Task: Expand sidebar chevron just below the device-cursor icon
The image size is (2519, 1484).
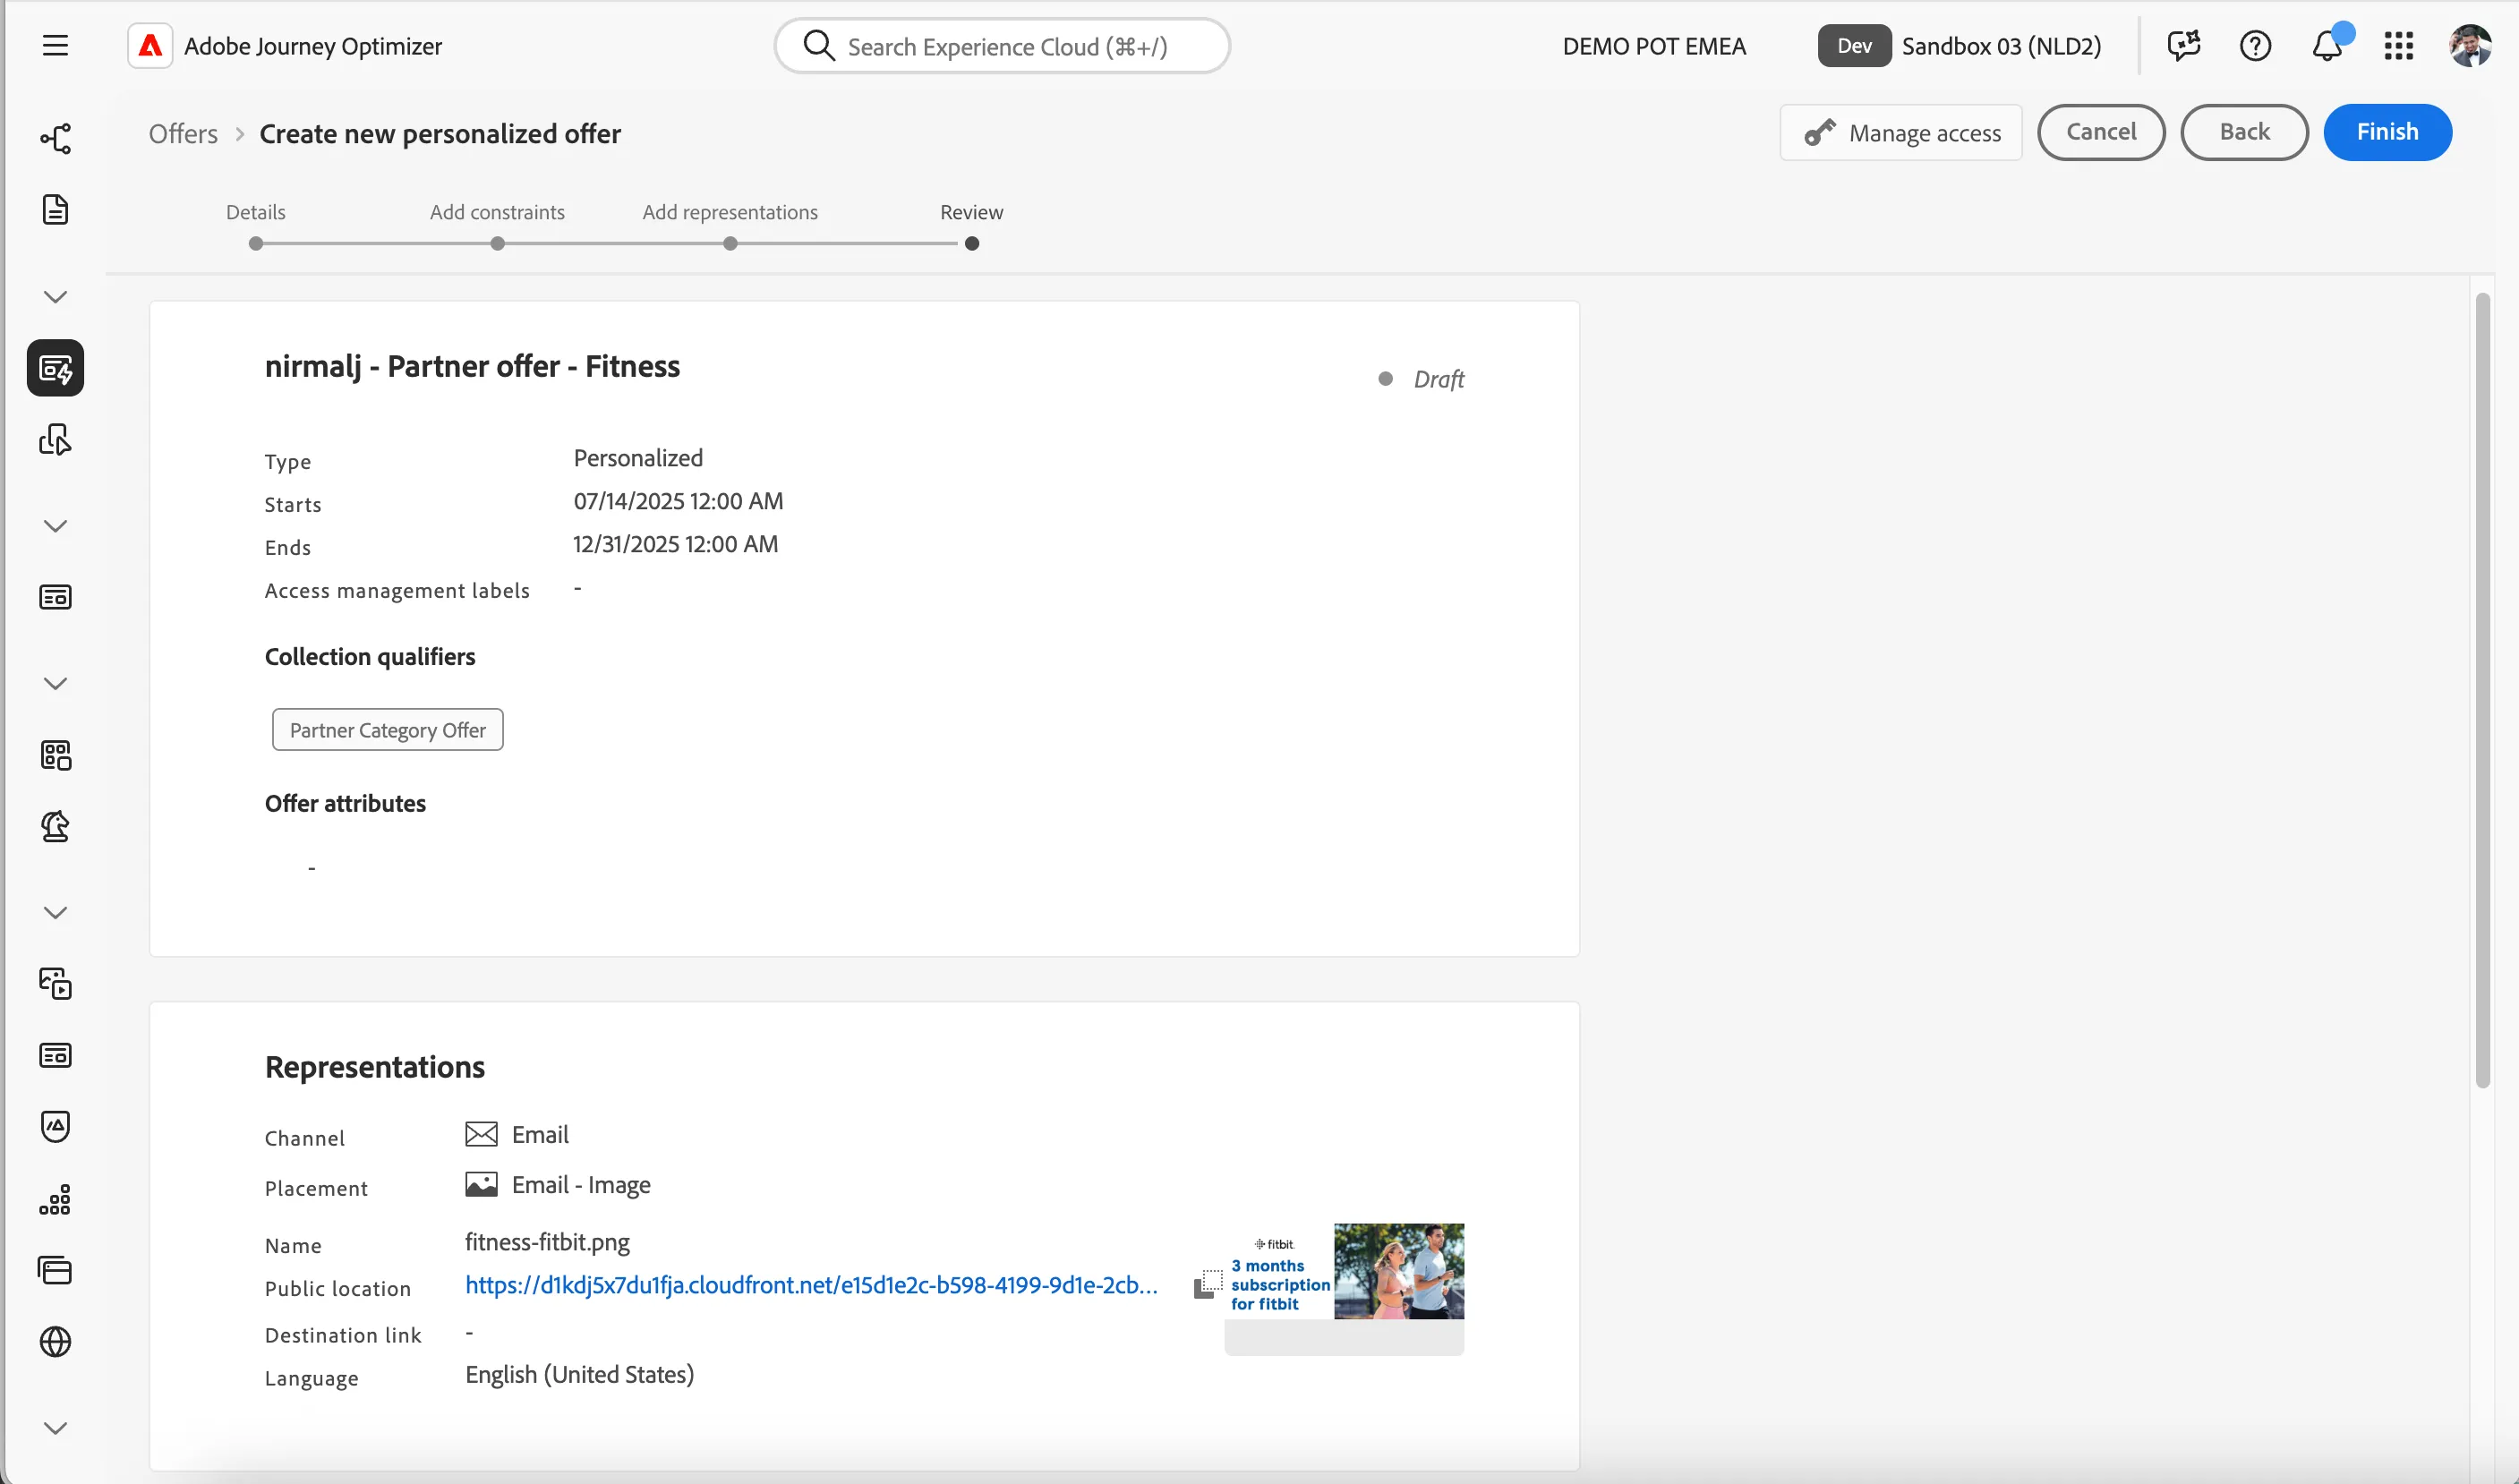Action: (x=55, y=526)
